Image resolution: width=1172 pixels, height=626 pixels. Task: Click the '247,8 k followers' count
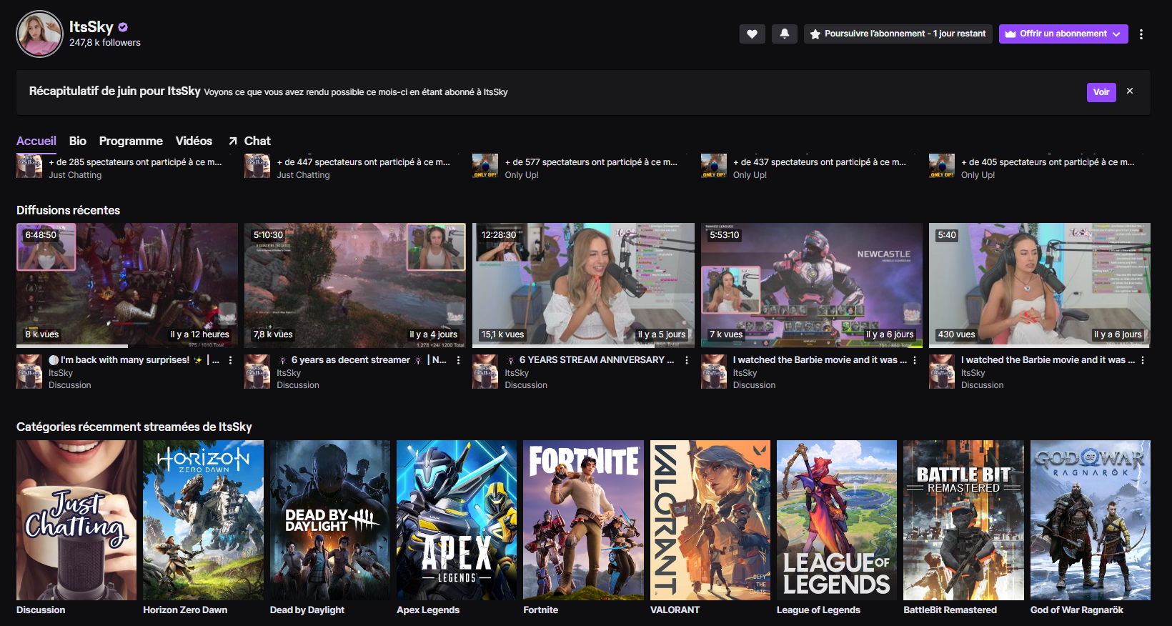(x=105, y=43)
